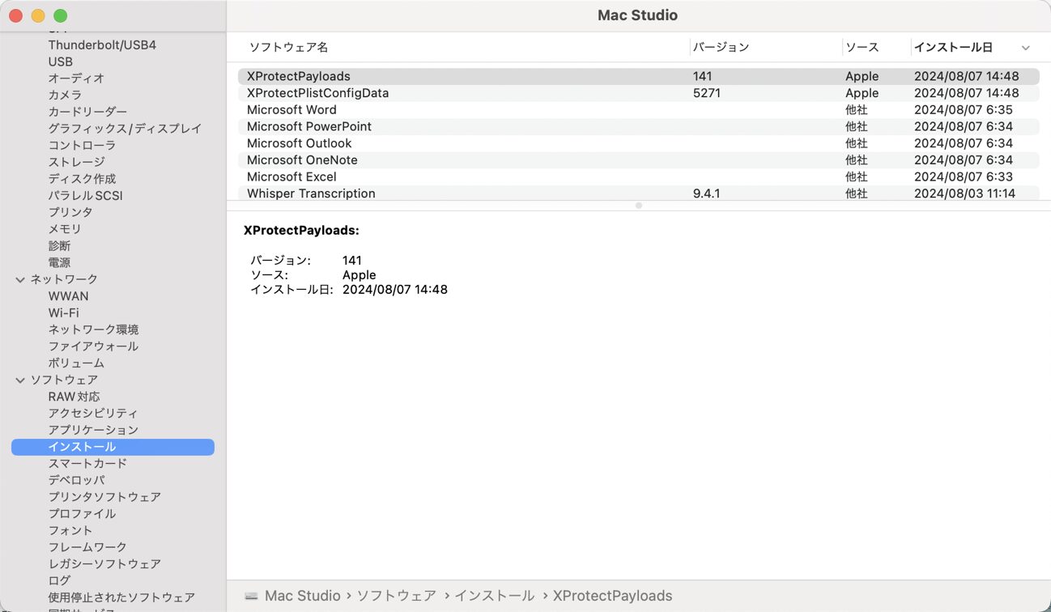The image size is (1051, 612).
Task: Select WWAN under ネットワーク
Action: pyautogui.click(x=68, y=296)
